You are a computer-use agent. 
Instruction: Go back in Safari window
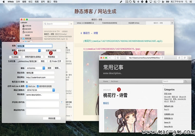110,58
